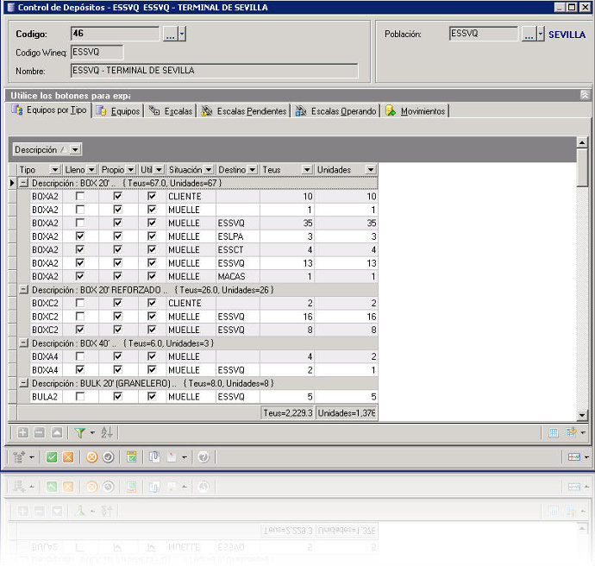Click the grid export icon beside the grid view icon
The height and width of the screenshot is (566, 595).
(x=571, y=432)
